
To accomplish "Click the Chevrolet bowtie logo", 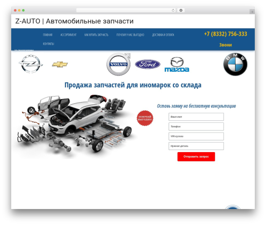I will pyautogui.click(x=60, y=64).
